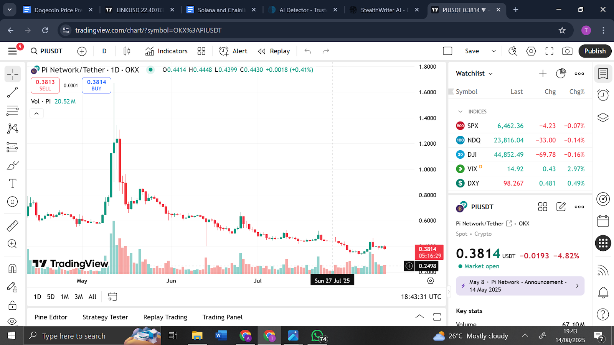
Task: Toggle the lock all drawings icon
Action: (12, 305)
